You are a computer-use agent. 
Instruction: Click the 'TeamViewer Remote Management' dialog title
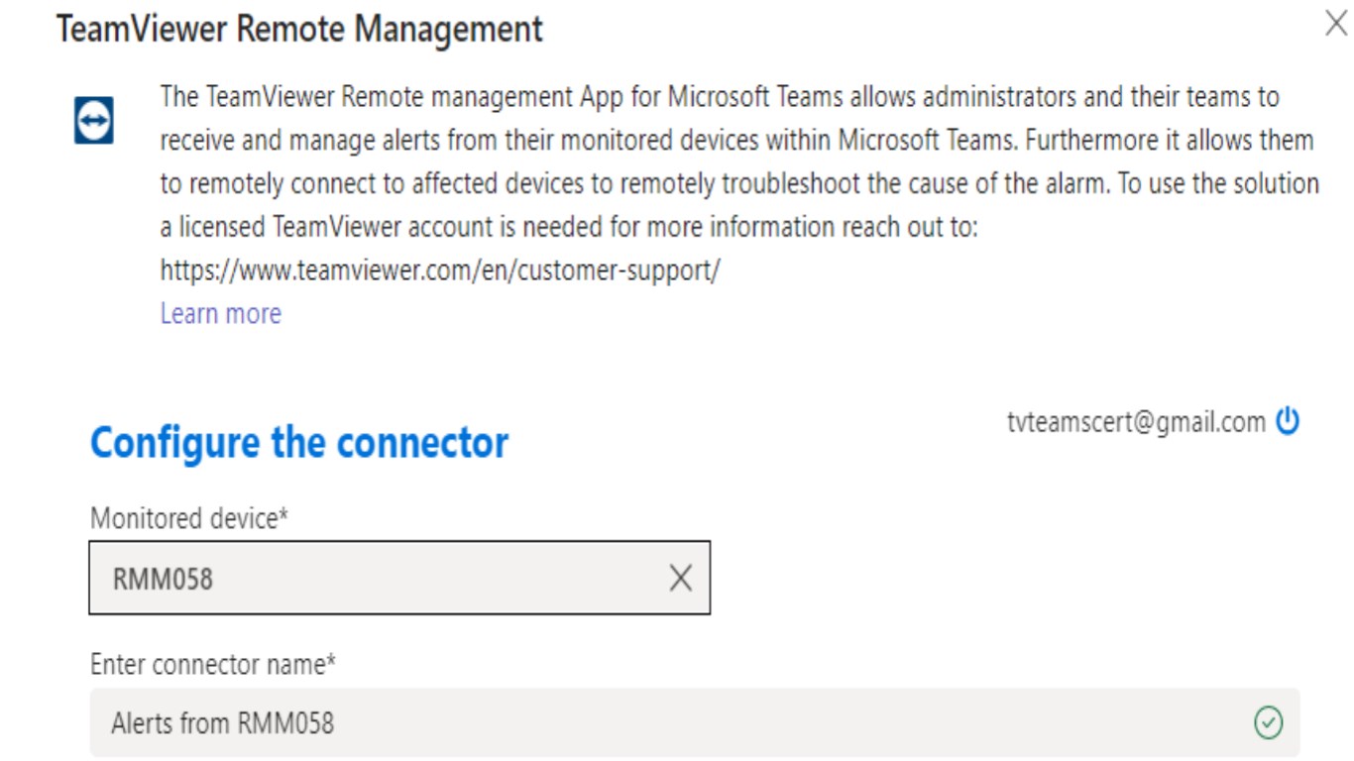click(x=299, y=29)
